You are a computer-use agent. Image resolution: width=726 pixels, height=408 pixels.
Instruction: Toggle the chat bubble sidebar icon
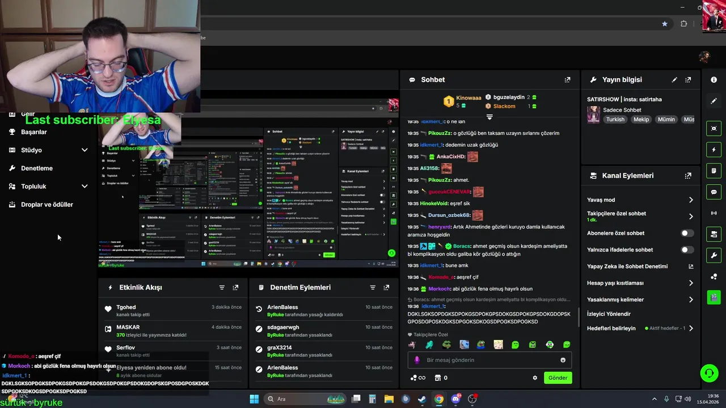click(x=714, y=192)
